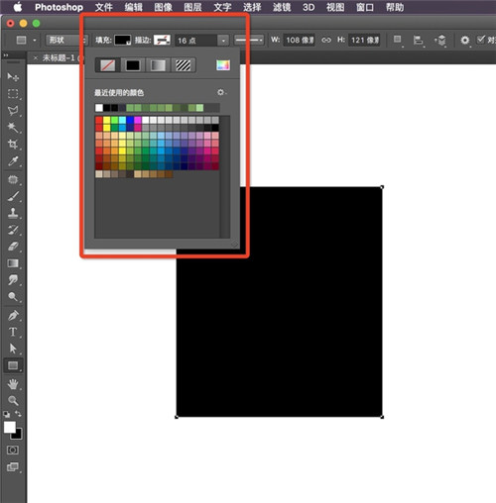Select the Move tool
The height and width of the screenshot is (503, 496).
(x=13, y=77)
